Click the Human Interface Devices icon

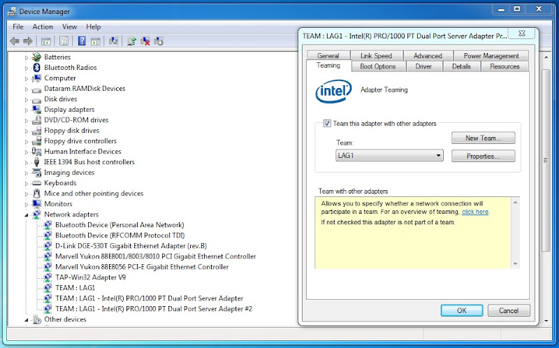point(36,152)
